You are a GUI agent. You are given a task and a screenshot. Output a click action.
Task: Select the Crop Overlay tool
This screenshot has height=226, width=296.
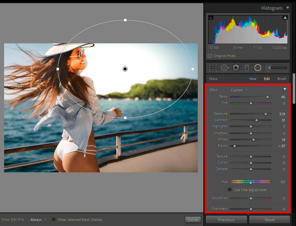click(x=213, y=67)
